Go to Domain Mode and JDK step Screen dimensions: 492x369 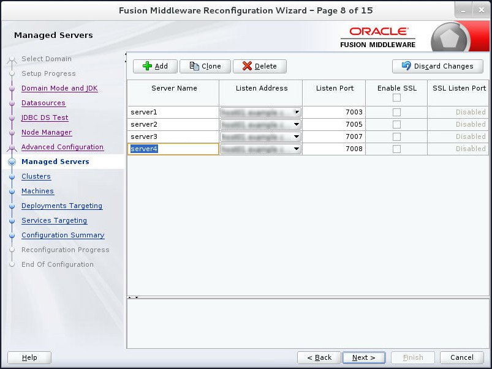(59, 88)
